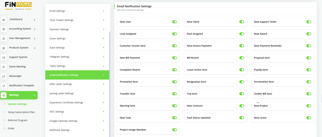This screenshot has width=322, height=137.
Task: Open the Slack Settings section
Action: click(x=77, y=48)
